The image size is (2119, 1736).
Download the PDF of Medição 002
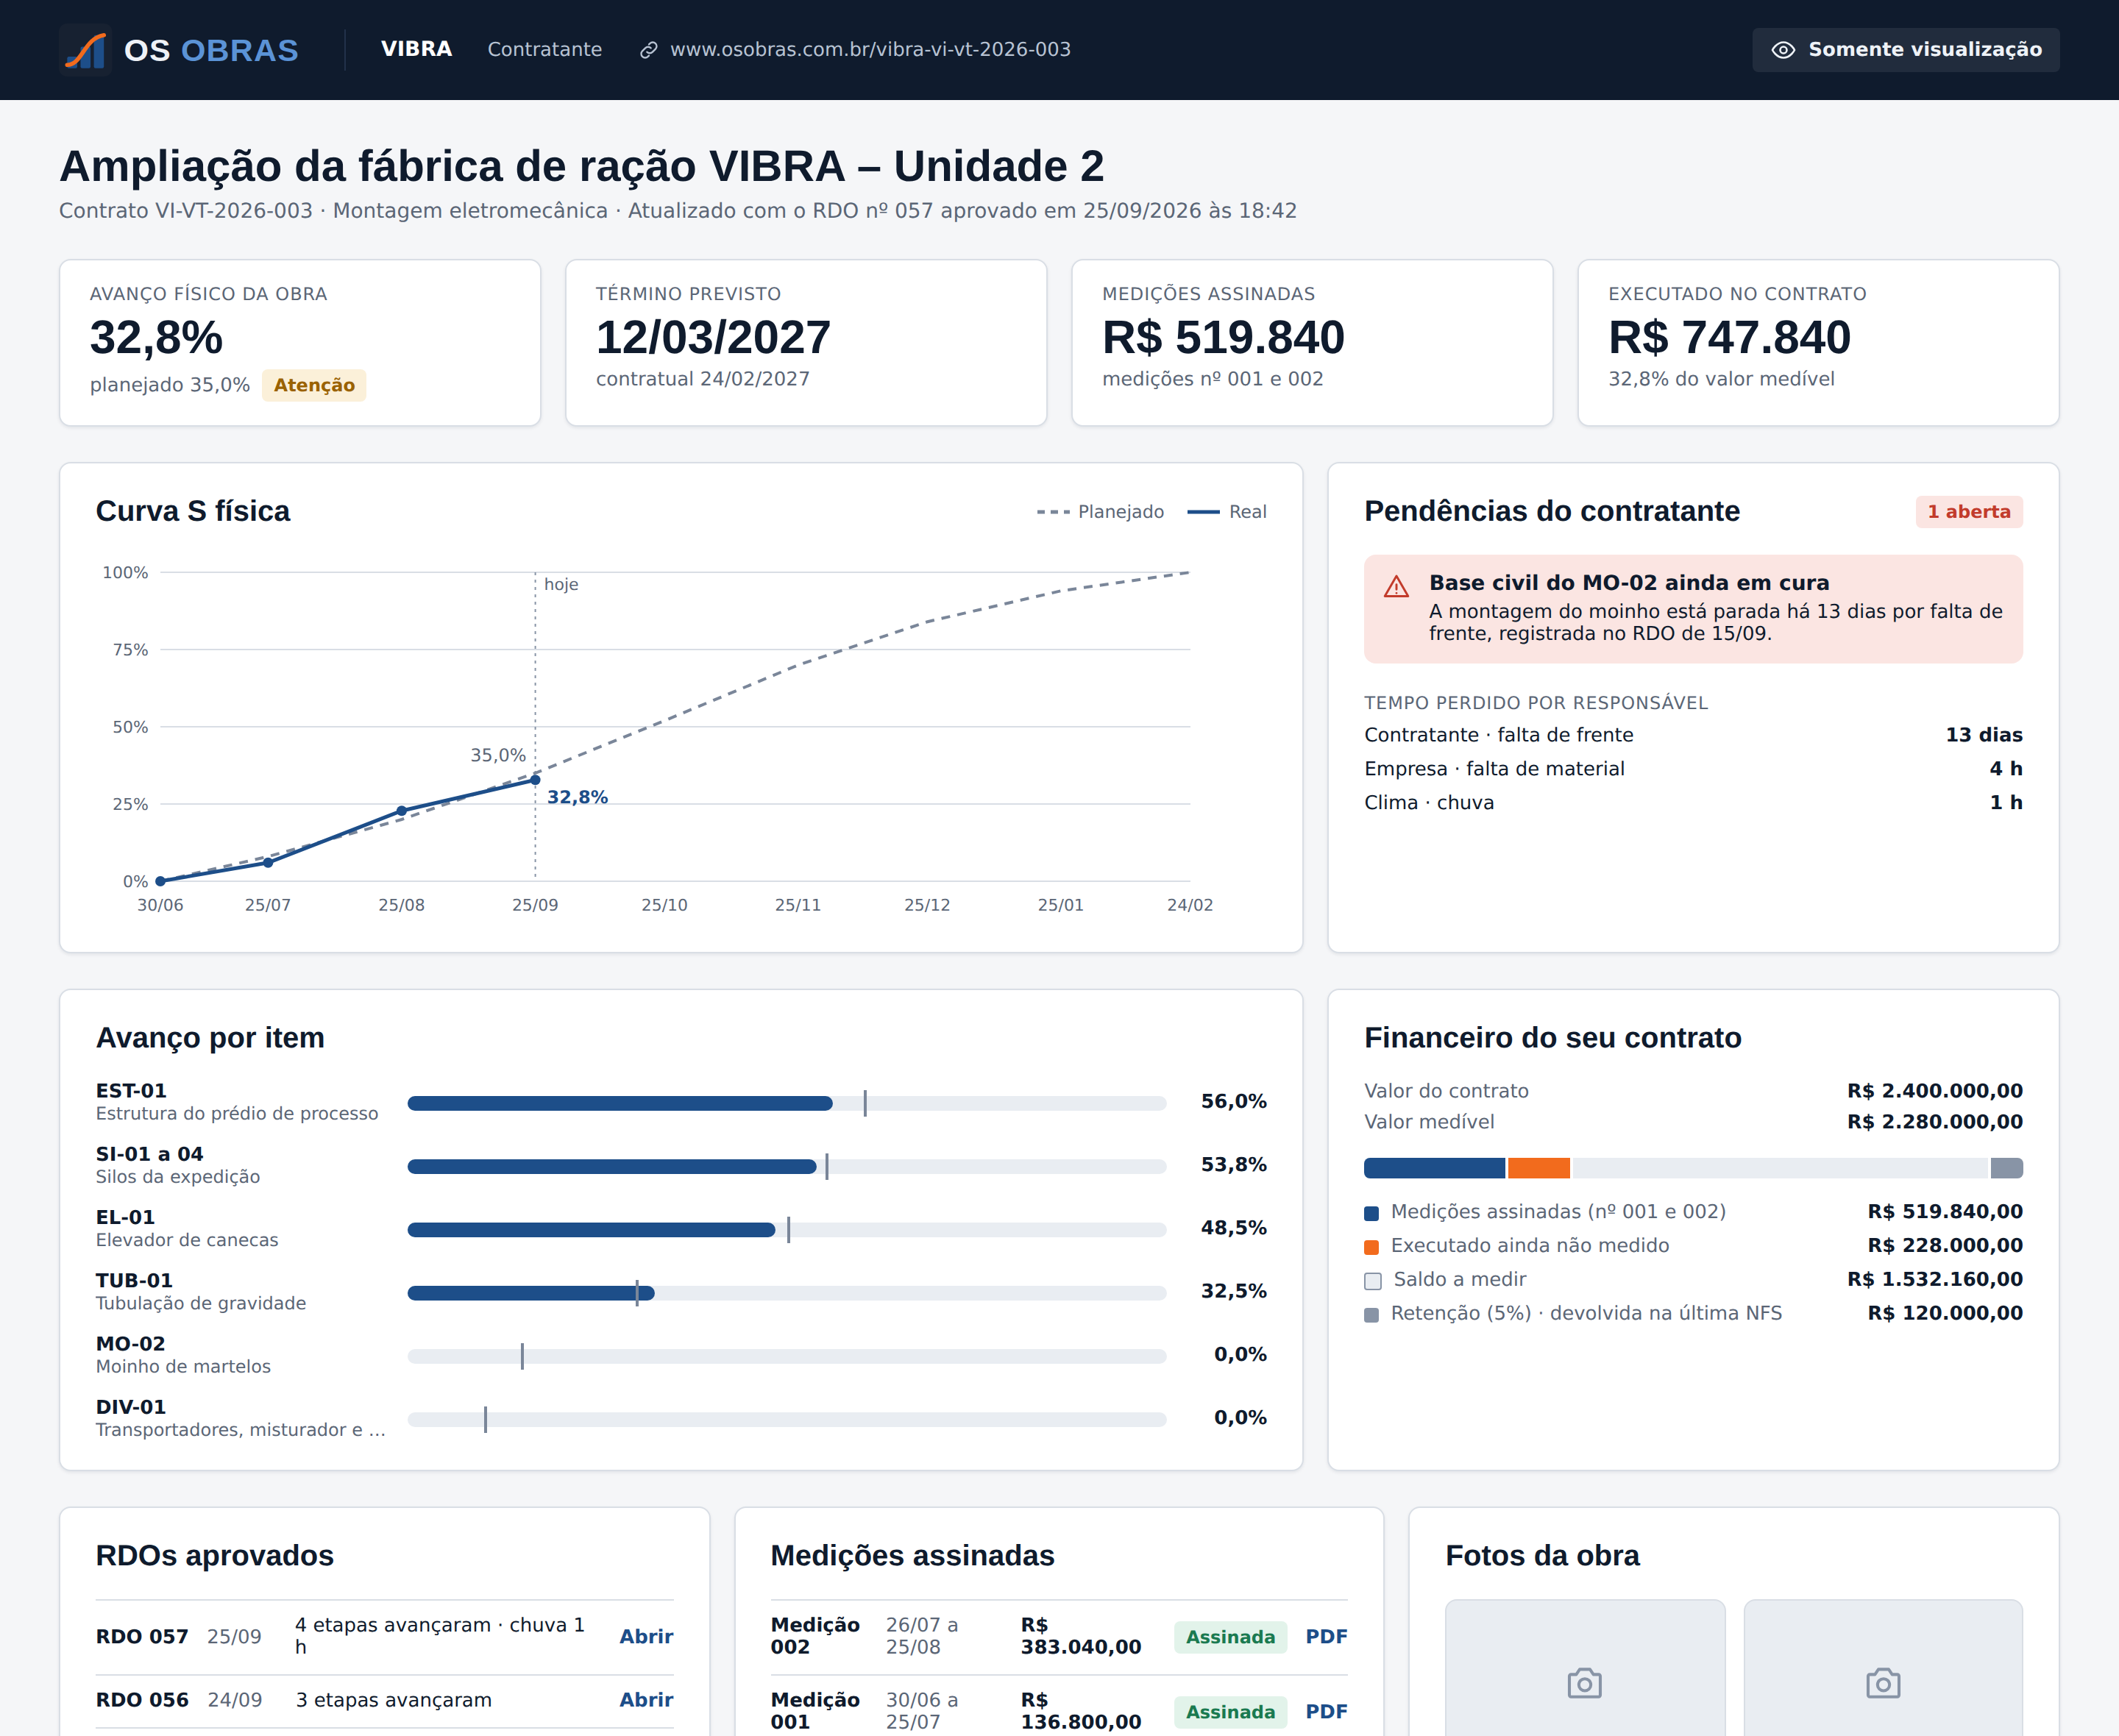pos(1326,1636)
